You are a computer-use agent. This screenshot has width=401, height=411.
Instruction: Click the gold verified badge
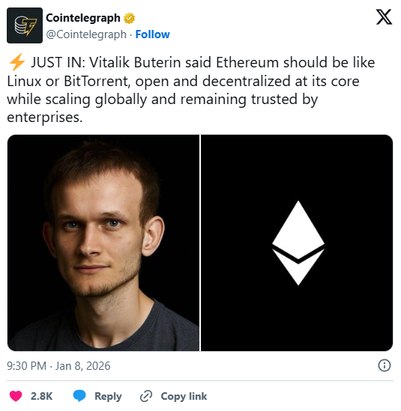tap(129, 18)
